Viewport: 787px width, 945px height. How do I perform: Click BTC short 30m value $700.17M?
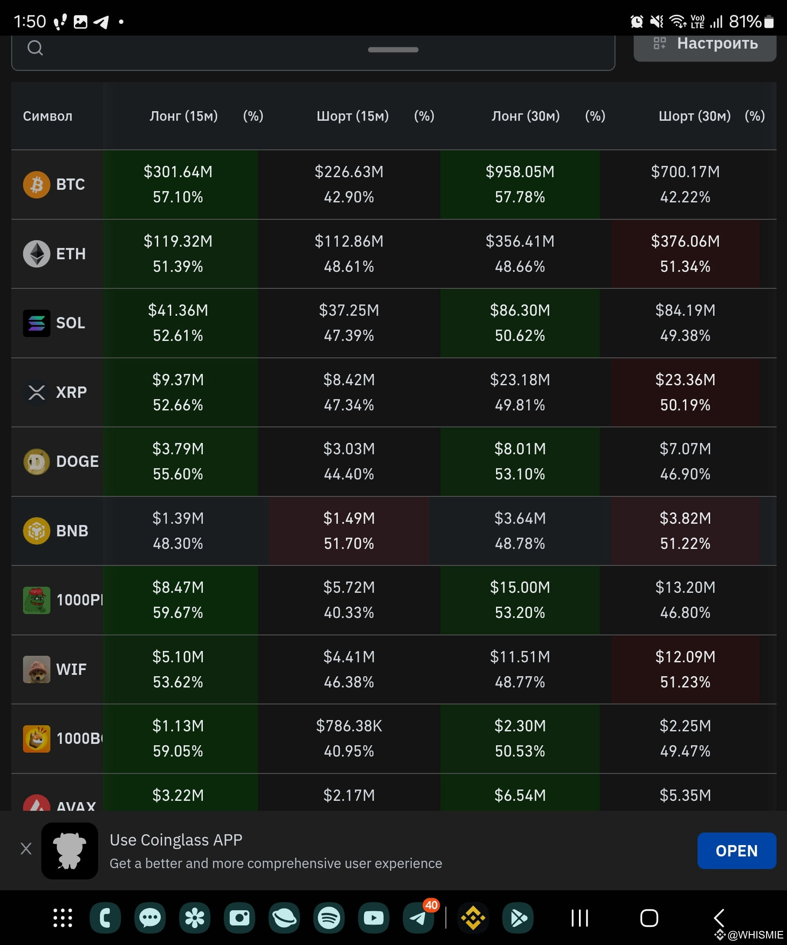coord(685,172)
